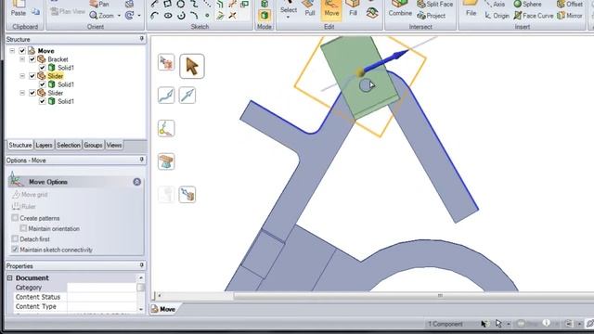
Task: Enable the Detach first checkbox
Action: 15,238
